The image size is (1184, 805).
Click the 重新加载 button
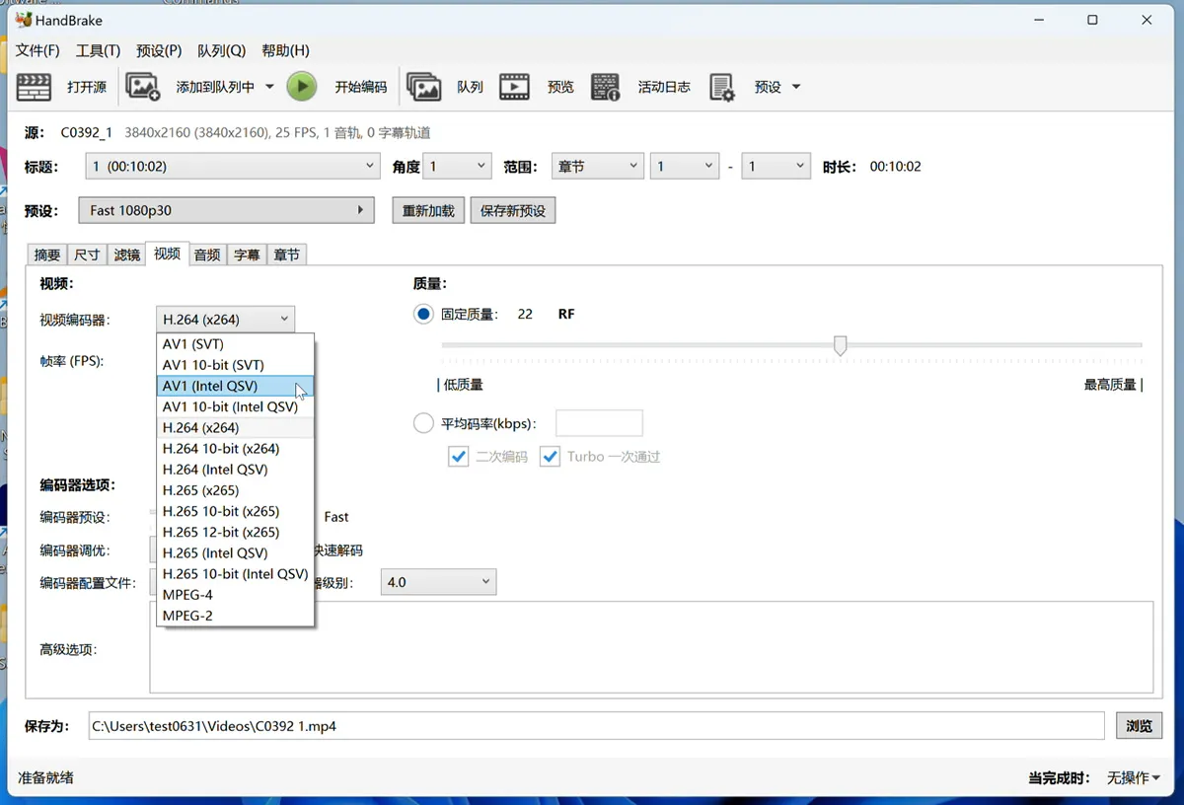click(428, 211)
